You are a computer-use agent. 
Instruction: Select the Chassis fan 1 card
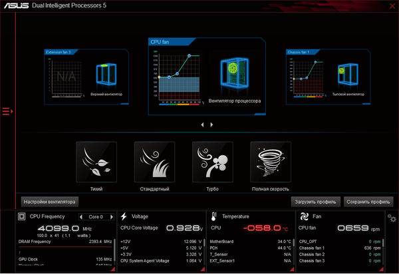click(x=329, y=77)
